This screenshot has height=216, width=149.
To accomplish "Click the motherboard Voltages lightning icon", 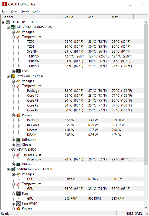I will (x=18, y=32).
